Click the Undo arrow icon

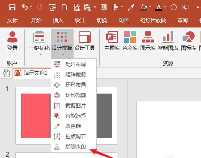(25, 7)
